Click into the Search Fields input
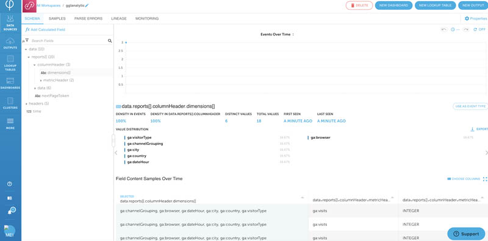This screenshot has width=488, height=241. pyautogui.click(x=68, y=41)
